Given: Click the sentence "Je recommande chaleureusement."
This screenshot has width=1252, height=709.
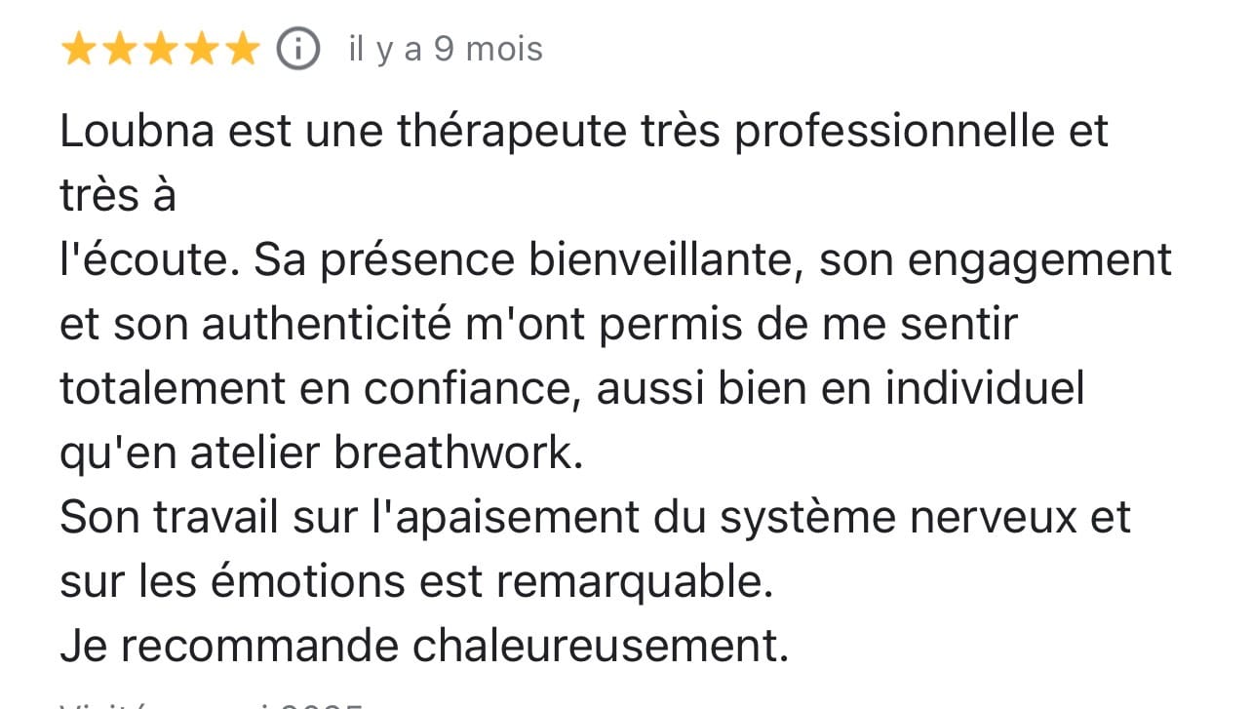Looking at the screenshot, I should click(424, 646).
